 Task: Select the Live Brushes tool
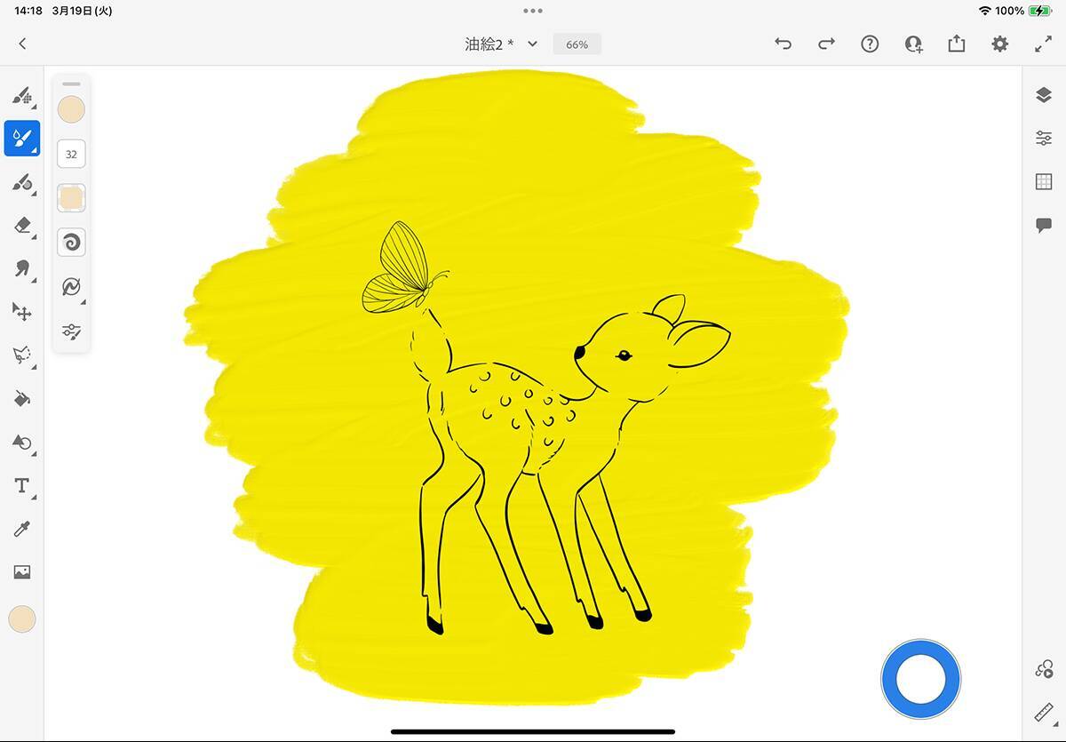tap(22, 139)
